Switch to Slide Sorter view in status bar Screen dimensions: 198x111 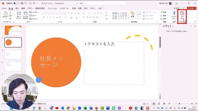pyautogui.click(x=159, y=104)
